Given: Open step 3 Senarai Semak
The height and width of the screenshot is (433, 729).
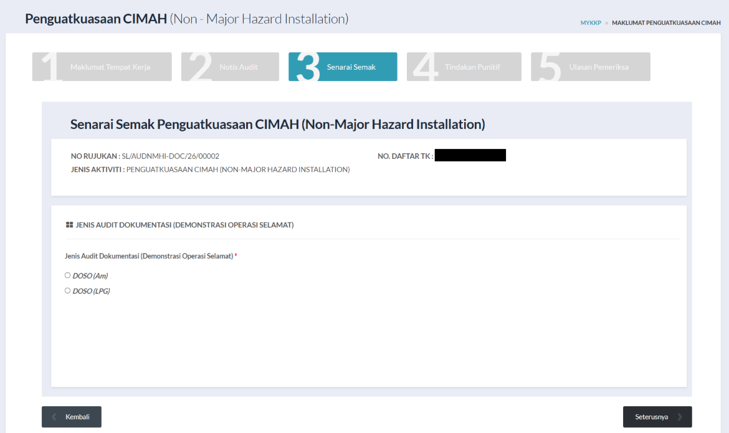Looking at the screenshot, I should tap(343, 67).
